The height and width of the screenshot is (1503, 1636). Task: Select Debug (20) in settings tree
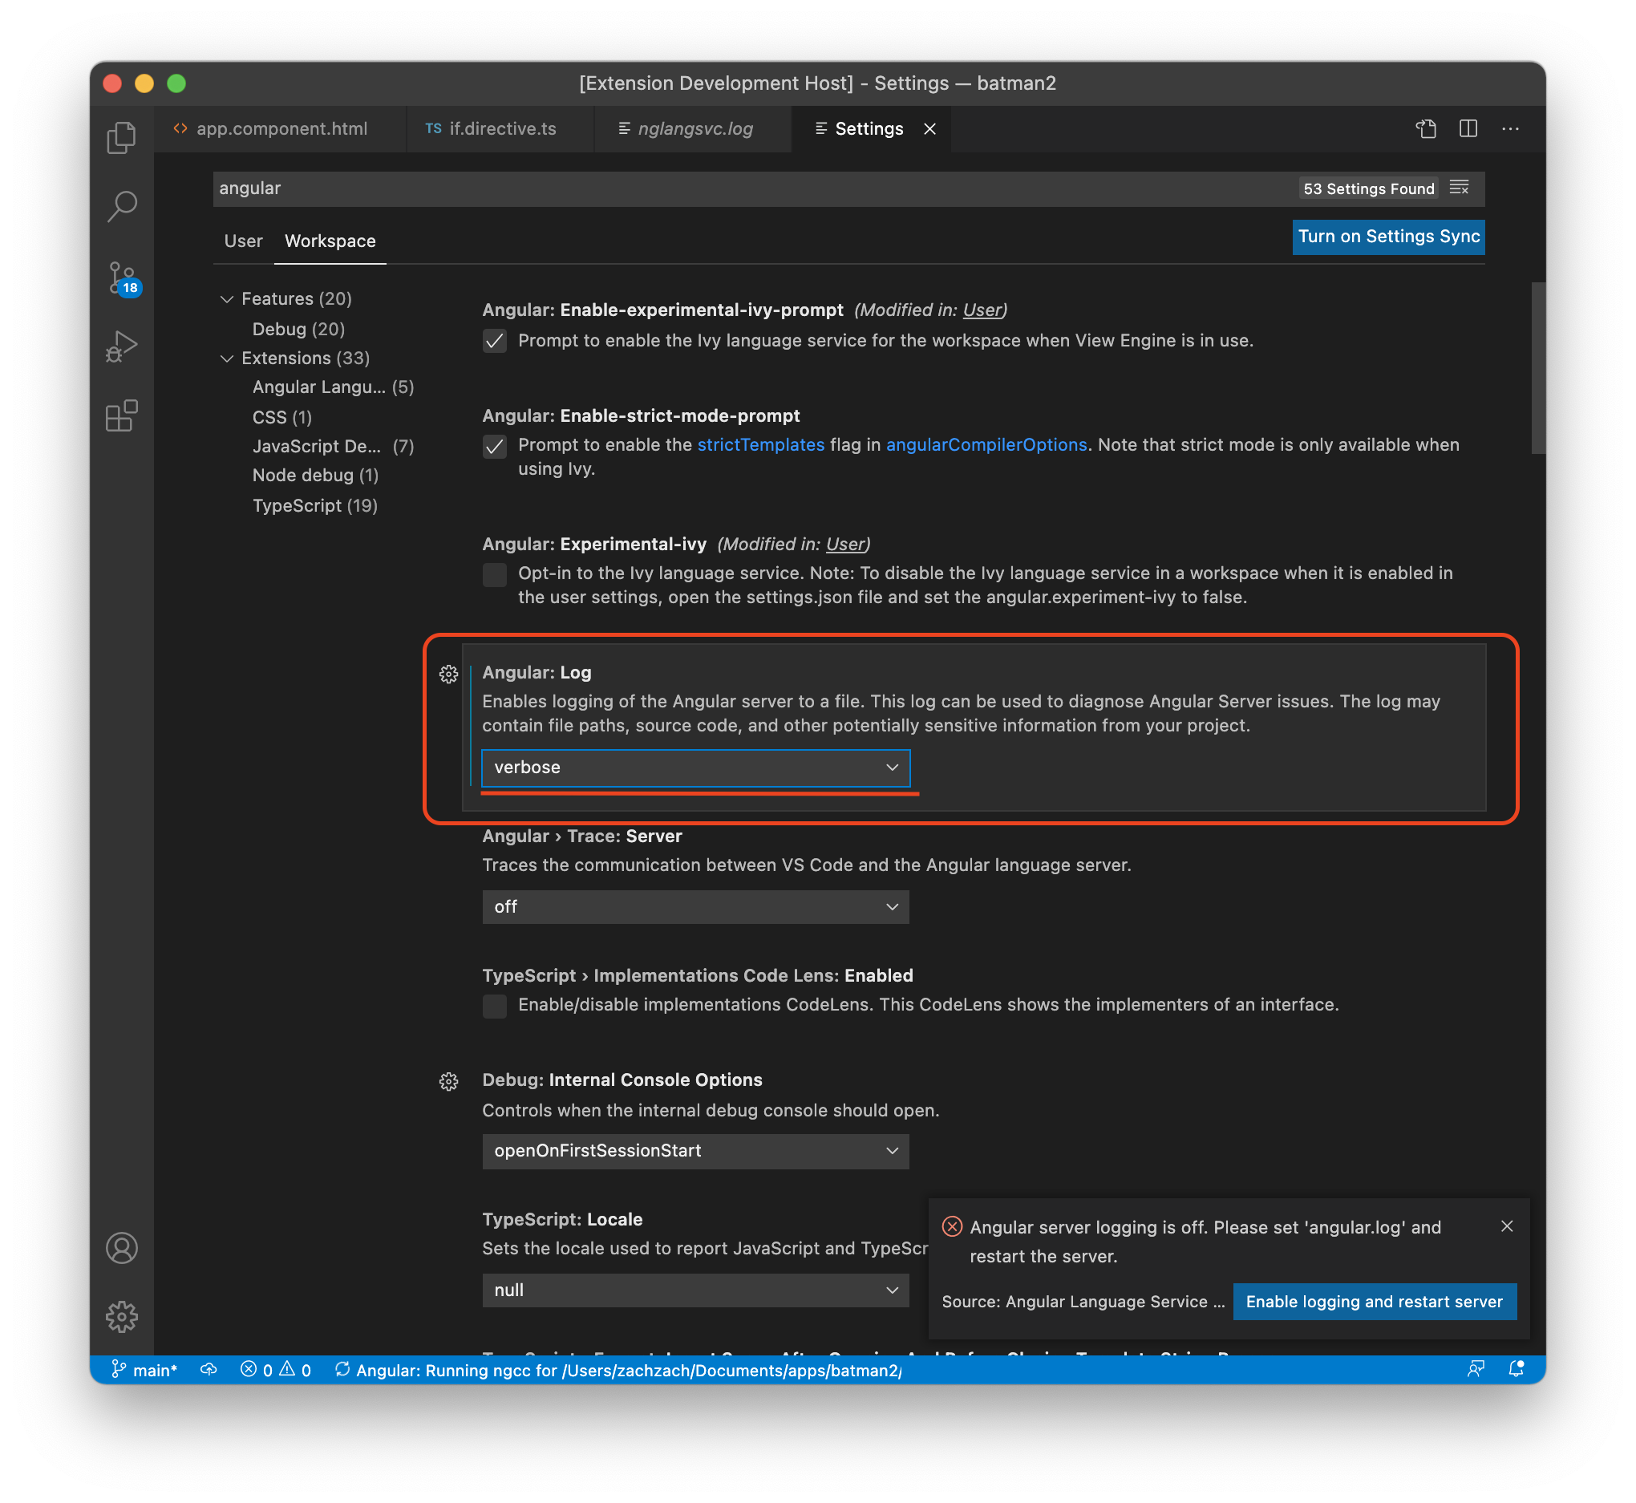pos(298,330)
